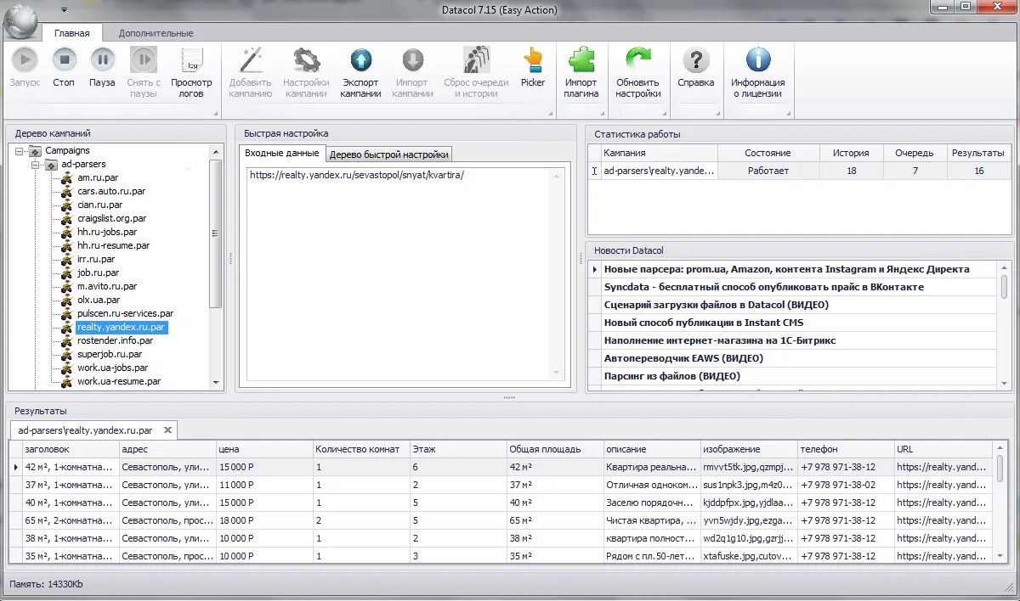Viewport: 1020px width, 601px height.
Task: Open Просмотр логов log viewer
Action: (x=192, y=59)
